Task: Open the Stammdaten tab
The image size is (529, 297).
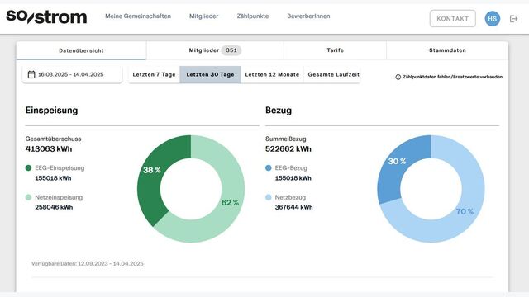Action: pos(447,50)
